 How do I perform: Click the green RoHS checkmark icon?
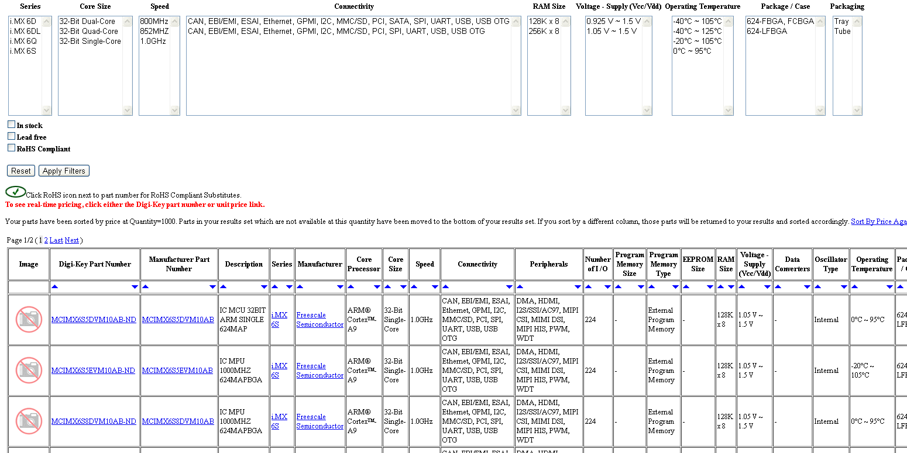pos(15,192)
